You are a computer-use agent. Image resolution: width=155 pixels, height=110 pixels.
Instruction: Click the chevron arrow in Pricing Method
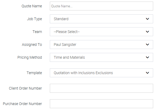(x=147, y=57)
